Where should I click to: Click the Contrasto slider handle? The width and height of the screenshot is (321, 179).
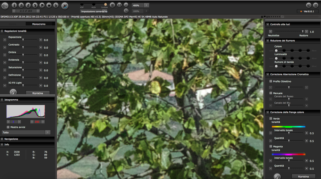23,47
